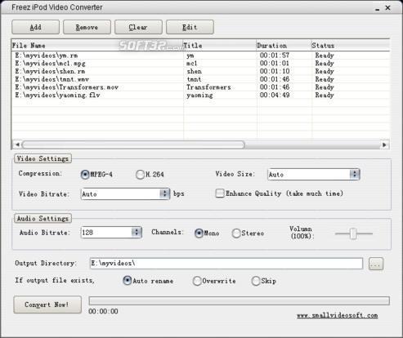The height and width of the screenshot is (338, 403).
Task: Click the Title column header
Action: pos(220,45)
